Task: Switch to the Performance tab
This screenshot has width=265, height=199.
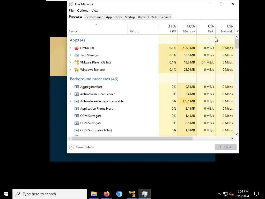Action: (94, 17)
